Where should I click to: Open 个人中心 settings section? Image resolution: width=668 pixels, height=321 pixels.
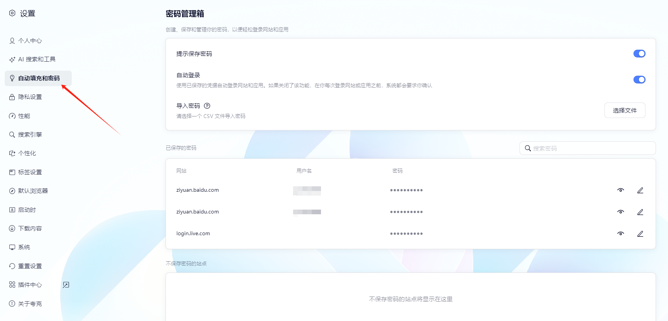tap(26, 41)
